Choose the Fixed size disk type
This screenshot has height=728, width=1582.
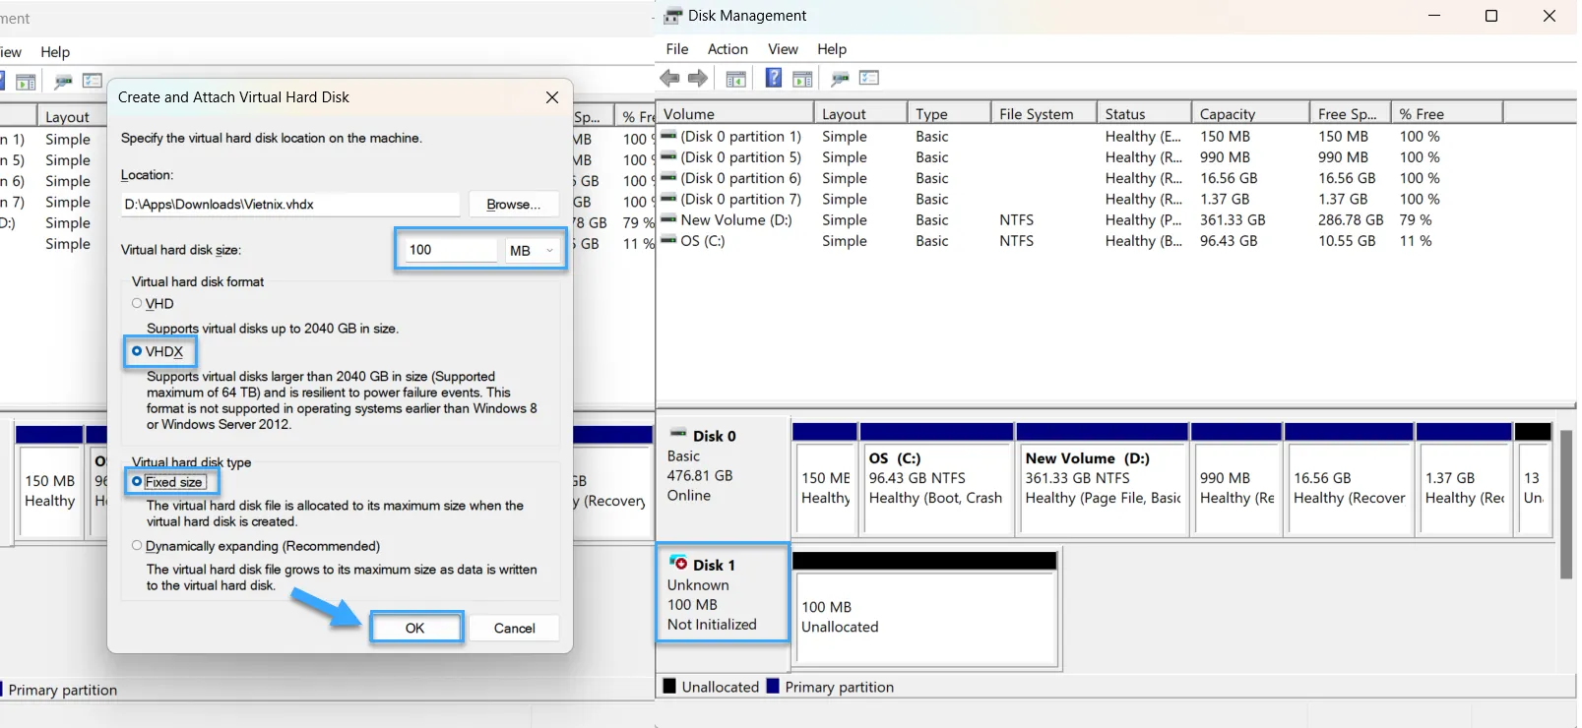pyautogui.click(x=137, y=481)
